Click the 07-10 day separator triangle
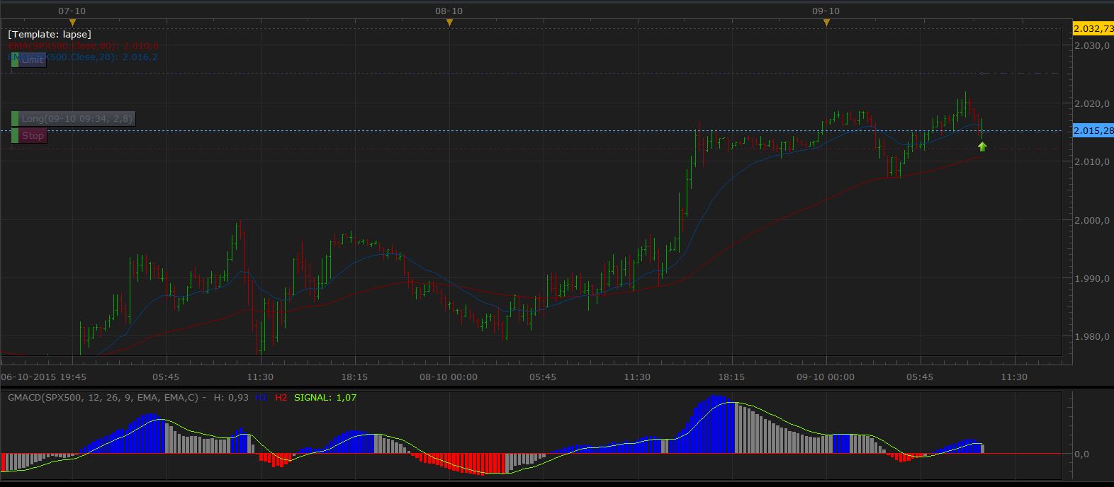This screenshot has width=1114, height=487. tap(72, 23)
